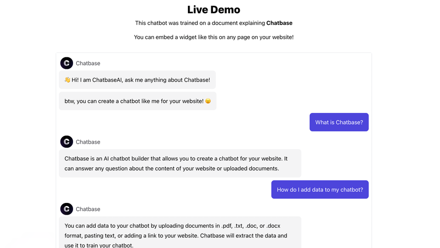440x248 pixels.
Task: Click the 'Hi! I am ChatbaseAI' greeting text
Action: point(141,80)
